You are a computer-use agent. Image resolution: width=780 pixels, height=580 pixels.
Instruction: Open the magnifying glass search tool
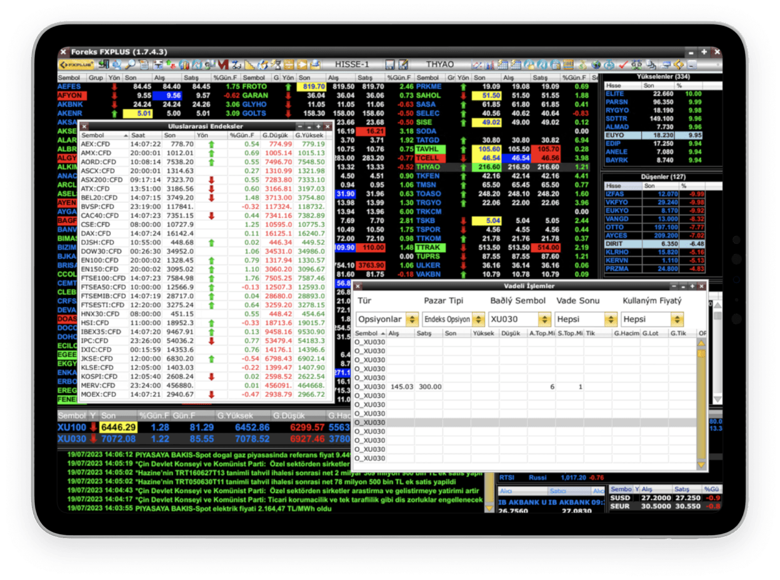point(129,65)
